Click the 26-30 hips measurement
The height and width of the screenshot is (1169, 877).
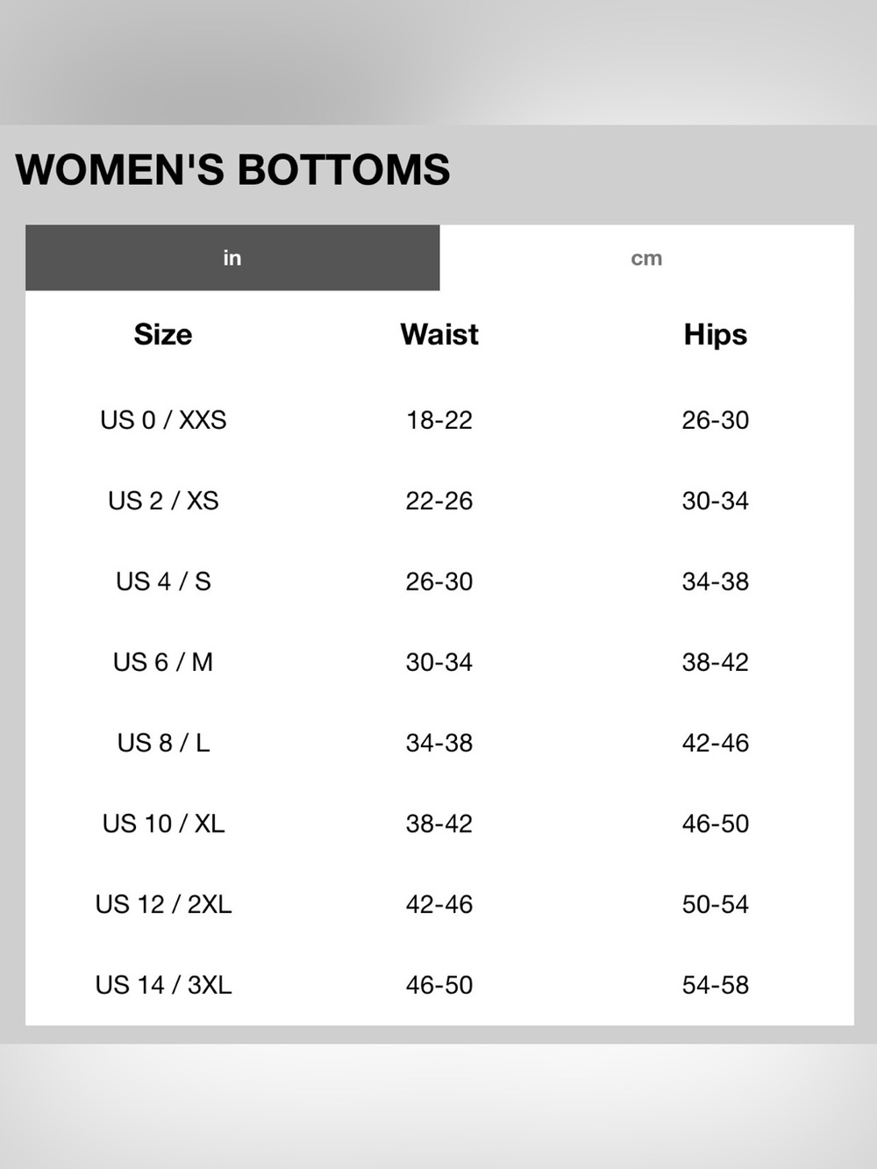point(716,420)
